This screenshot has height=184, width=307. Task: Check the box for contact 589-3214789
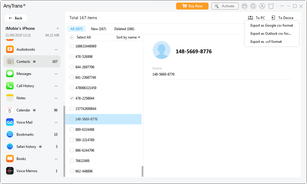[72, 140]
